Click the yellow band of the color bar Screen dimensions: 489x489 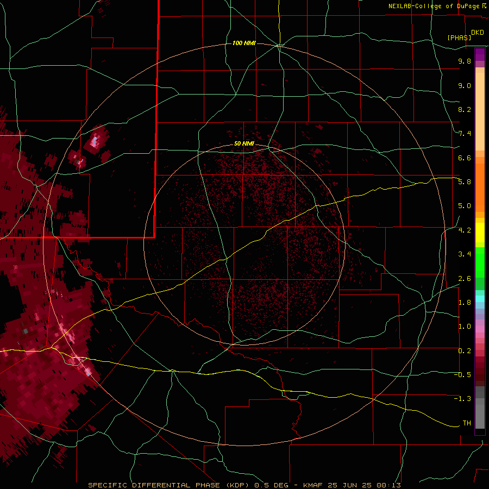coord(480,233)
